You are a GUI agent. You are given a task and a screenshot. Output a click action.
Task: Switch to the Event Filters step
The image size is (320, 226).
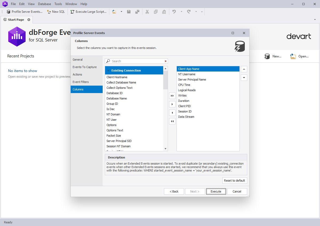coord(81,82)
